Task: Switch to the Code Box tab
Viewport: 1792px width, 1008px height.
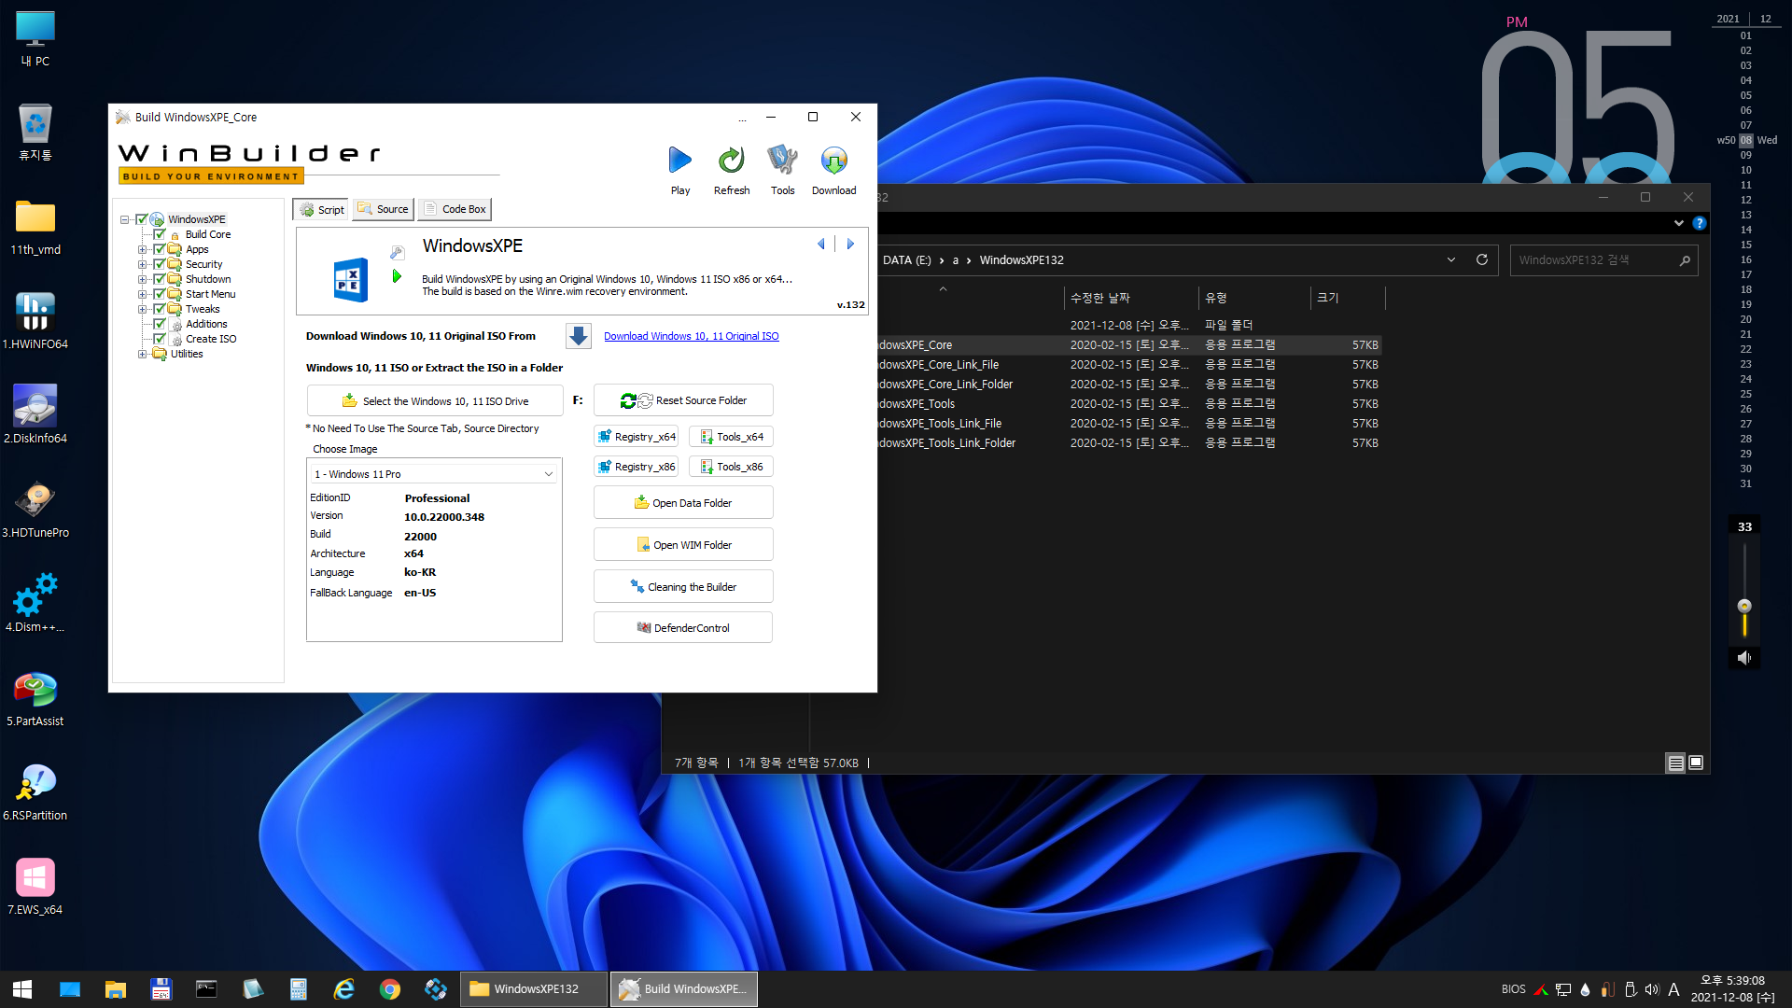Action: [455, 209]
